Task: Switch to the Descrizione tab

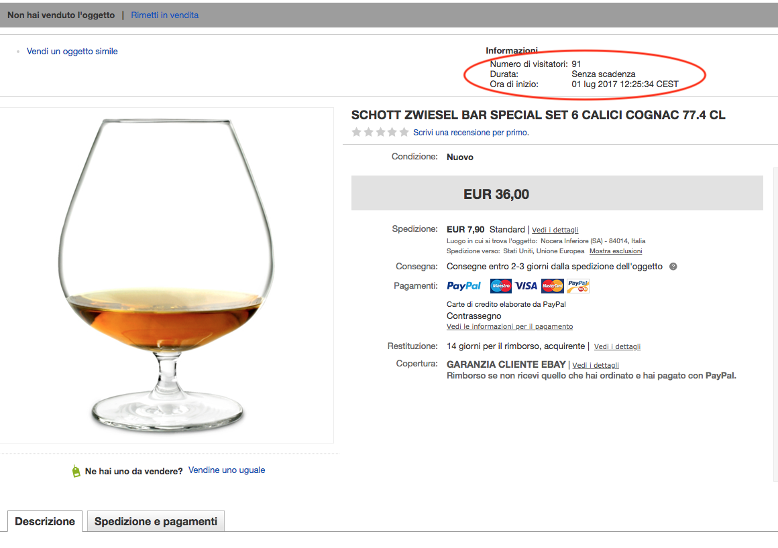Action: click(x=45, y=521)
